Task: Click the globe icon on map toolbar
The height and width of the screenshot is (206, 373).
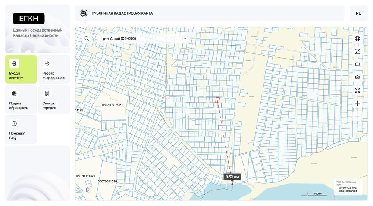Action: point(357,38)
